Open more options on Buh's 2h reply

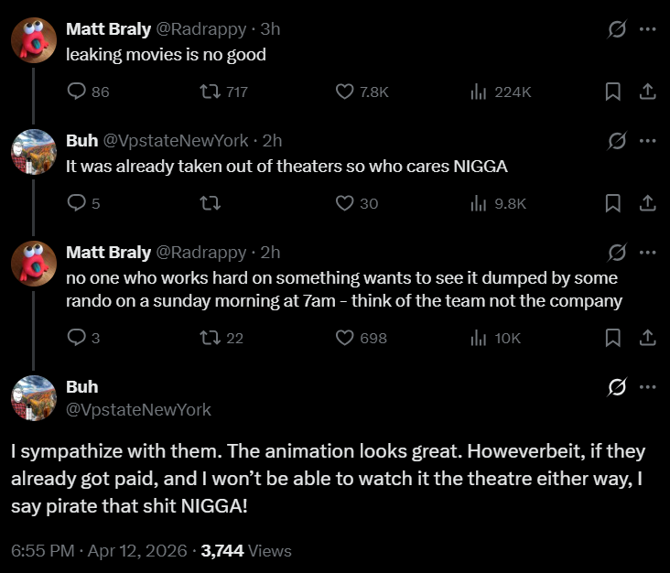[647, 141]
